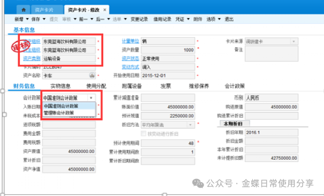Click 退出 to exit the form
324x196 pixels.
pyautogui.click(x=229, y=19)
